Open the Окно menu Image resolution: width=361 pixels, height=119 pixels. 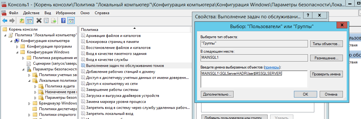pyautogui.click(x=85, y=13)
